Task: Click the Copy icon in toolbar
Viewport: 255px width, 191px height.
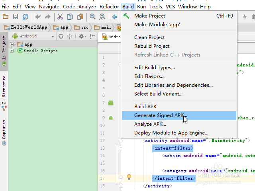Action: 70,17
